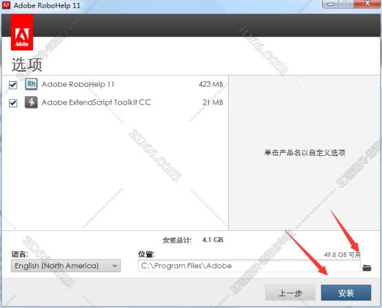Select the Adobe RoboHelp 11 product name
Image resolution: width=382 pixels, height=308 pixels.
point(78,85)
